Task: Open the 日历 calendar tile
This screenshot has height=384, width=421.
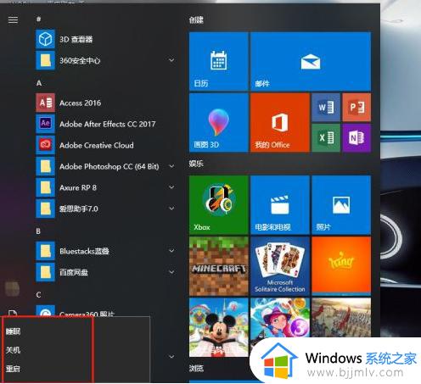Action: coord(219,61)
